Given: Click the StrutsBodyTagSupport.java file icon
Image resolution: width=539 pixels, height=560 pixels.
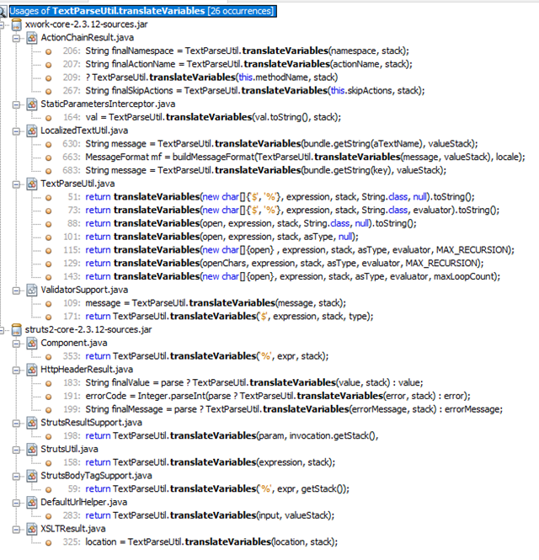Looking at the screenshot, I should tap(32, 476).
